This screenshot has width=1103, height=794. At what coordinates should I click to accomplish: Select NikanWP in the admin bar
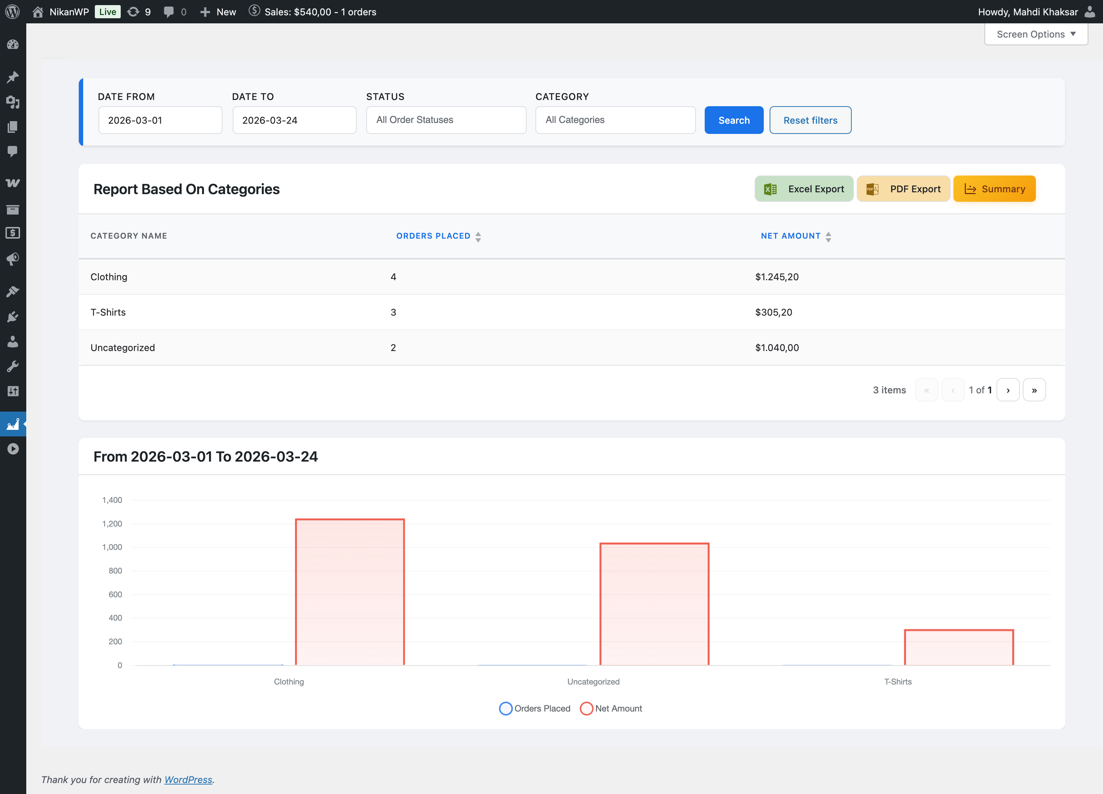[68, 12]
